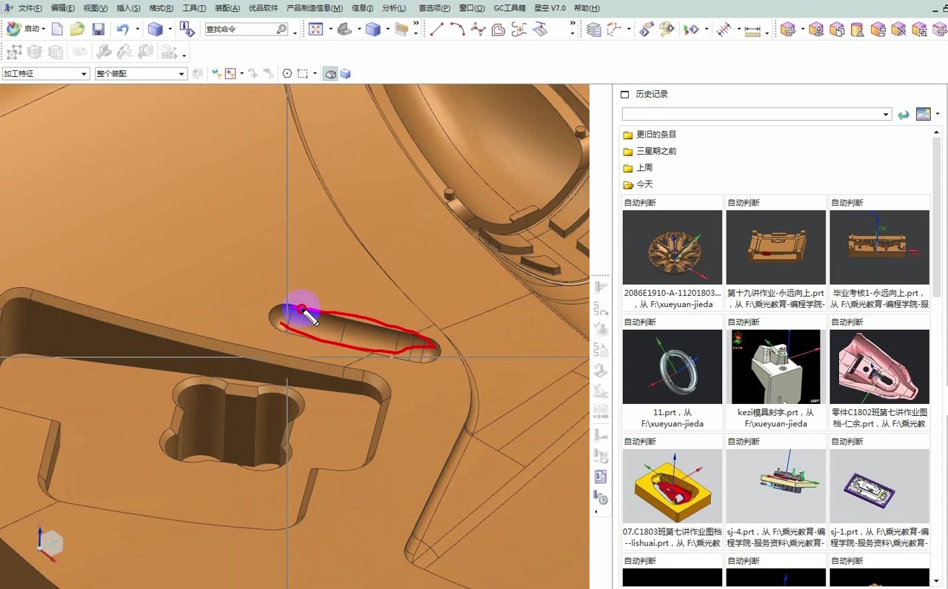
Task: Open the undo history dropdown arrow
Action: click(137, 30)
